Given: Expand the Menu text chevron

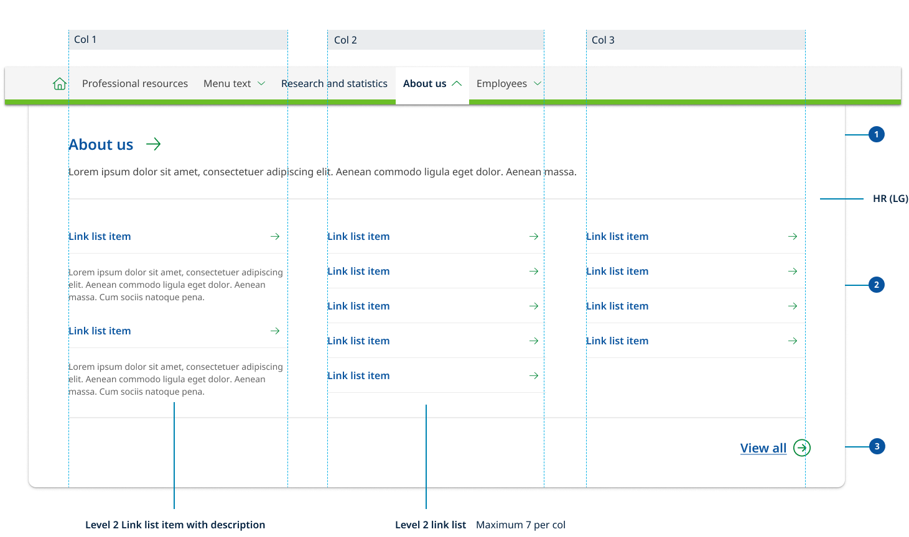Looking at the screenshot, I should point(261,84).
